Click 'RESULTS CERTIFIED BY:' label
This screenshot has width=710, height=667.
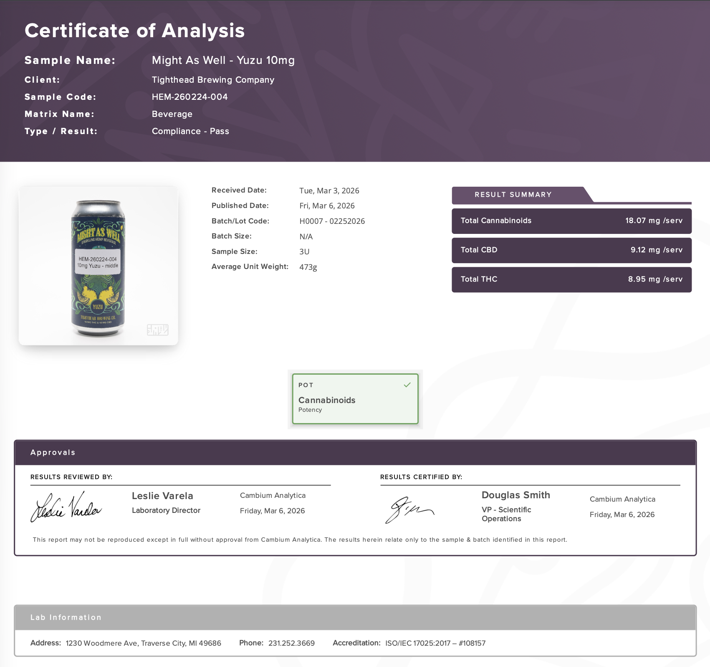pos(421,477)
